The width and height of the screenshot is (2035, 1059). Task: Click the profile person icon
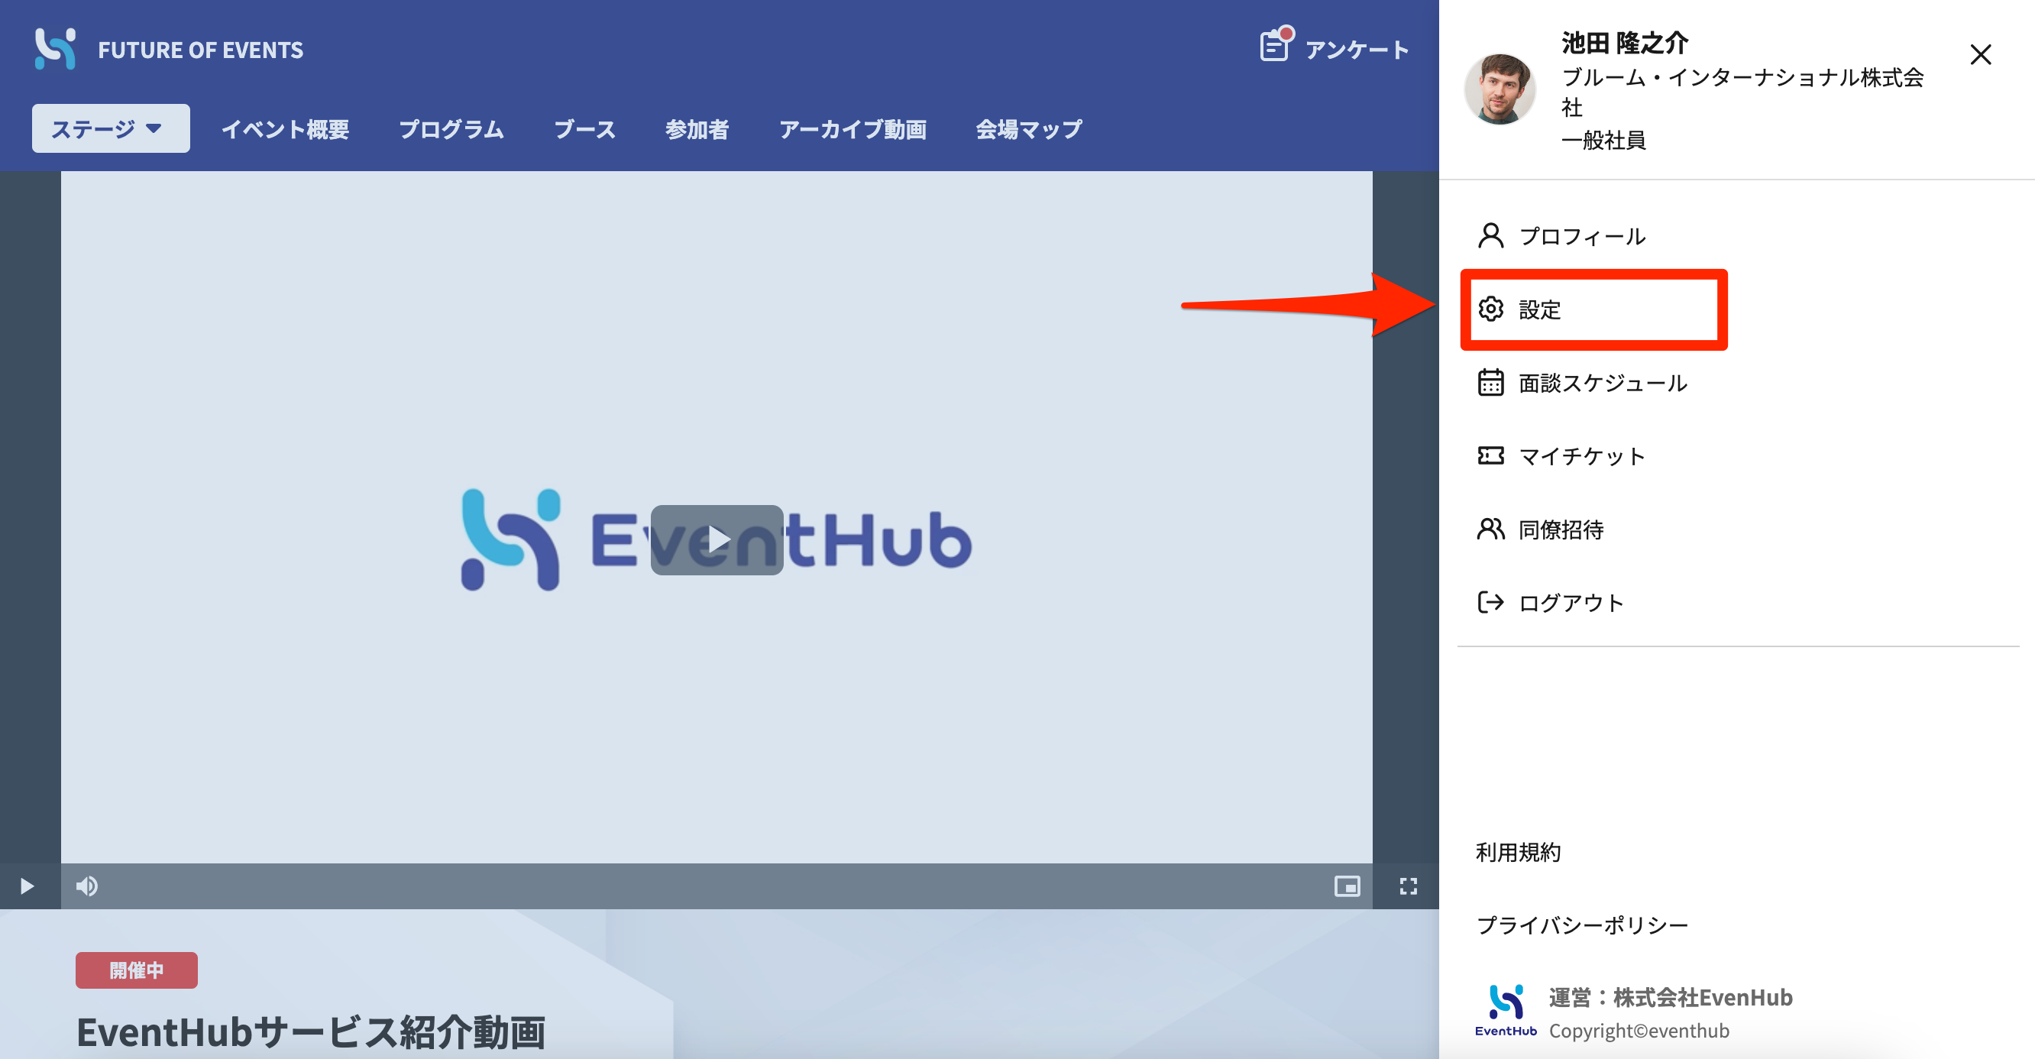click(x=1490, y=235)
